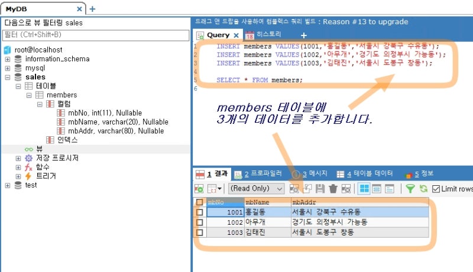Image resolution: width=473 pixels, height=272 pixels.
Task: Click the insert new row icon
Action: tap(294, 189)
